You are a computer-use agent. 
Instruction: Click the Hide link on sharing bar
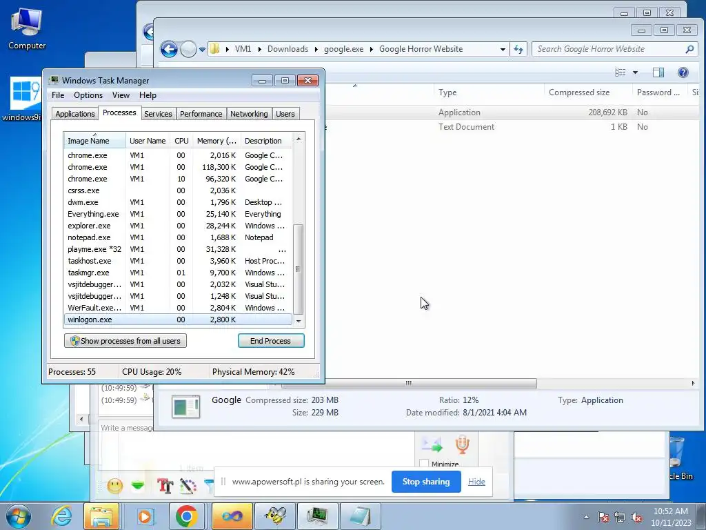pyautogui.click(x=476, y=481)
